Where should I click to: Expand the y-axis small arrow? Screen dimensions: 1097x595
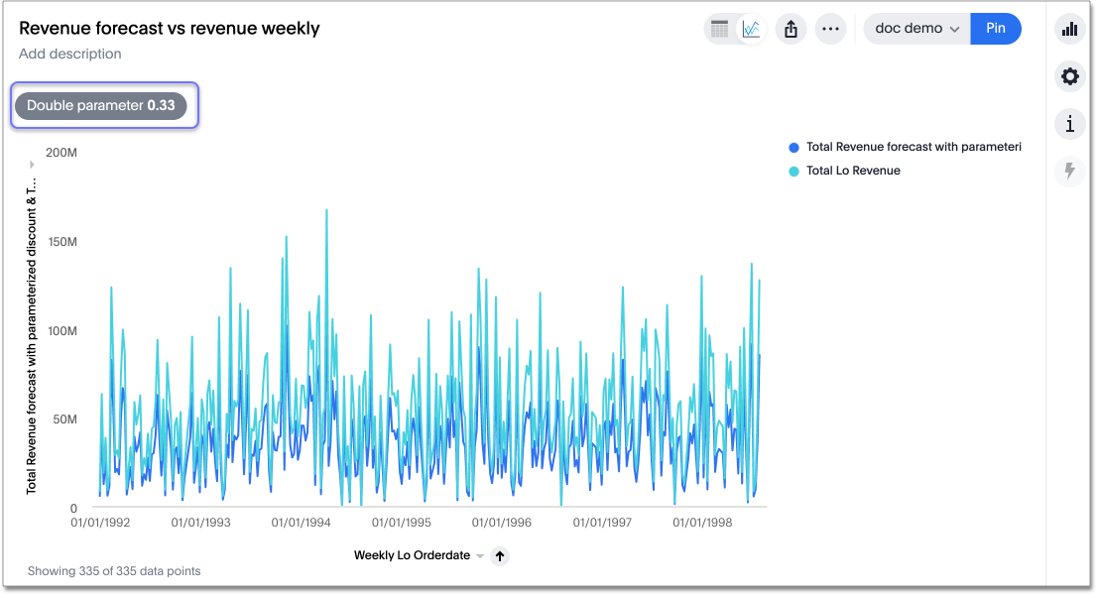(32, 163)
